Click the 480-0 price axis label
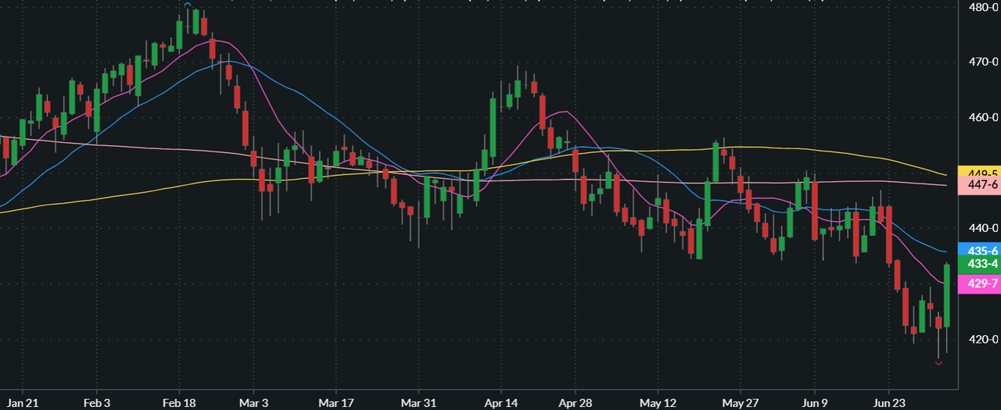The image size is (1001, 410). (x=984, y=7)
